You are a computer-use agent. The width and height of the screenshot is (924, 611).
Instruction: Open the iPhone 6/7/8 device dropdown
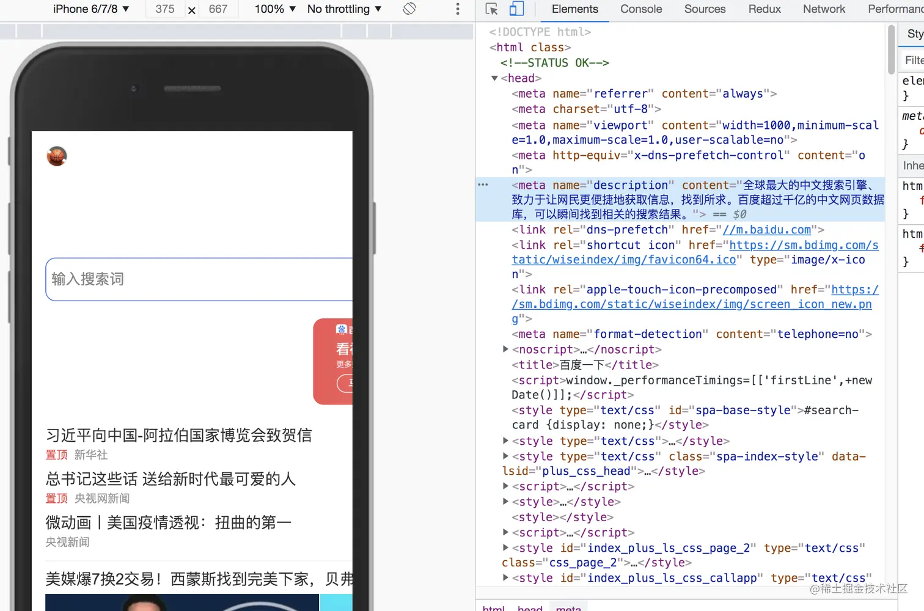[91, 9]
